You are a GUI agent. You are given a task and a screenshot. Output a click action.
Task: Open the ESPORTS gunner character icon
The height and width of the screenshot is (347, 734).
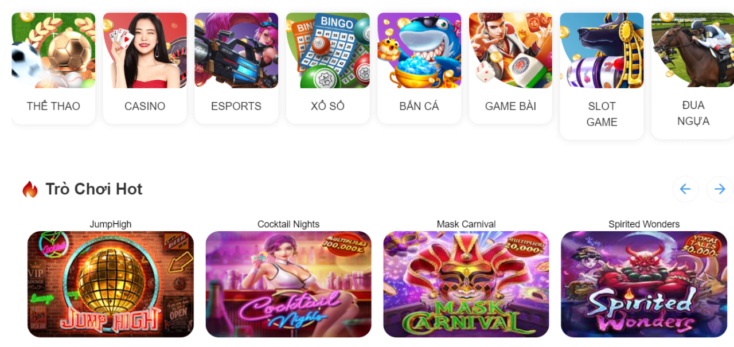(236, 50)
